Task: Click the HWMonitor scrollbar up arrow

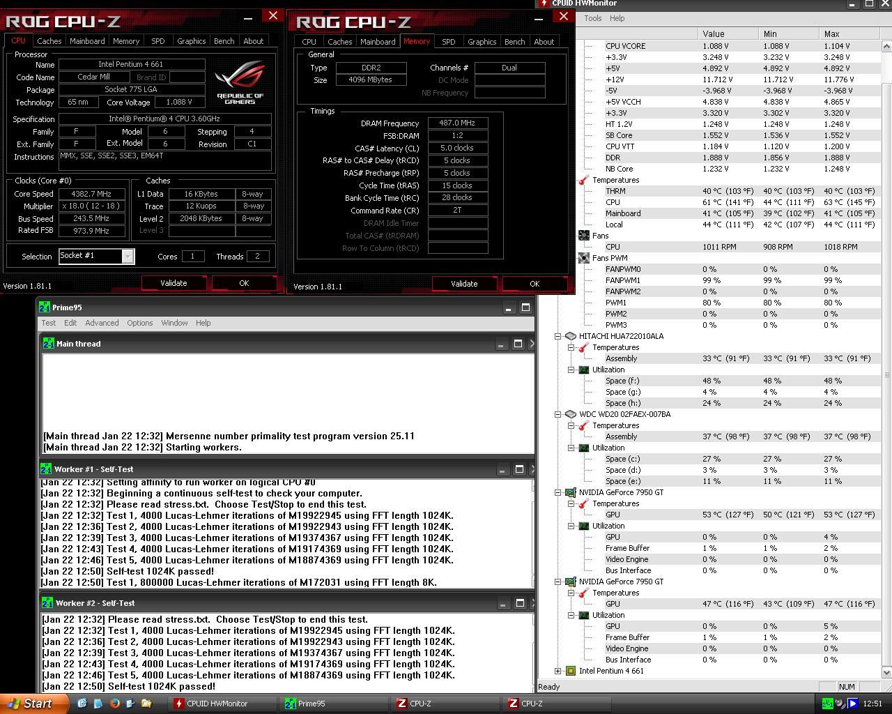Action: pyautogui.click(x=887, y=46)
